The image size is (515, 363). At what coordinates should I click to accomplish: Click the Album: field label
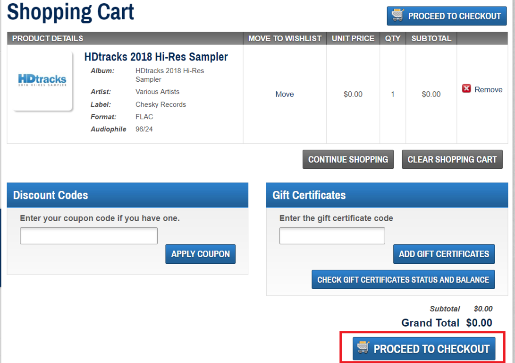click(x=102, y=71)
